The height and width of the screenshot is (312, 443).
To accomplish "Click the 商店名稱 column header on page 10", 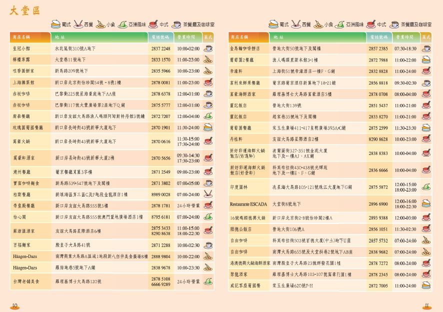I will coord(21,37).
